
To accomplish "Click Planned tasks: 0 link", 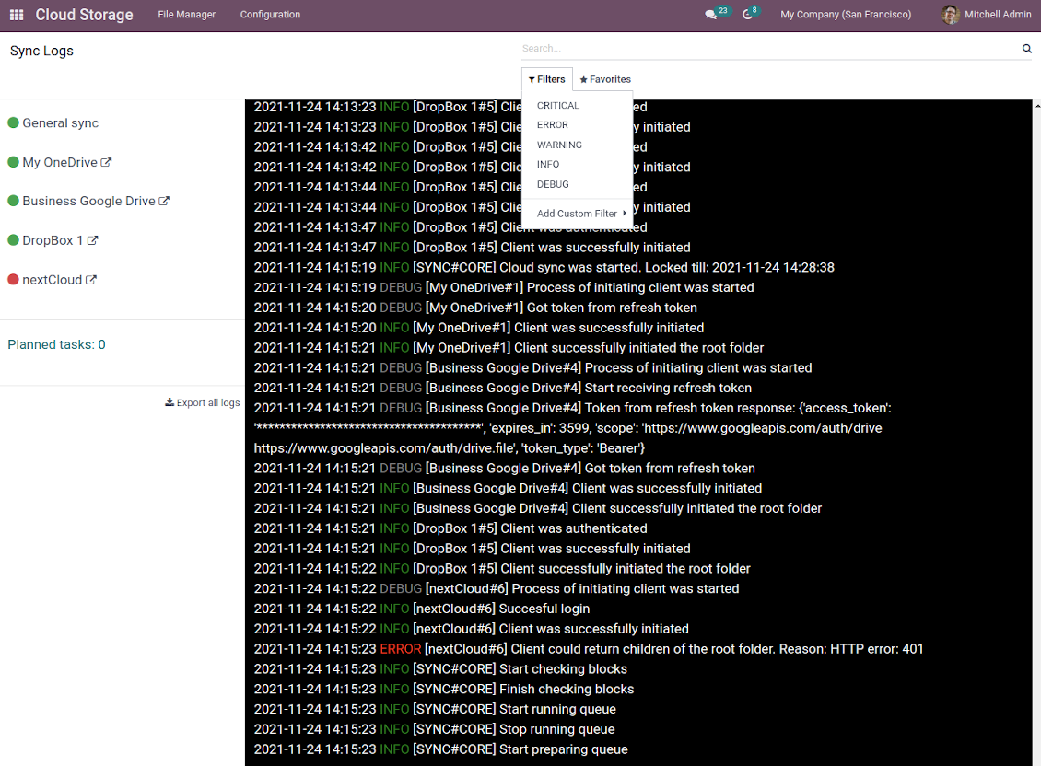I will (x=56, y=344).
